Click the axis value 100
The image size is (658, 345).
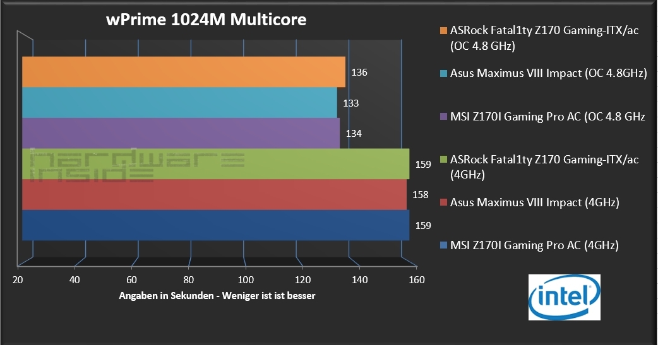click(x=246, y=280)
